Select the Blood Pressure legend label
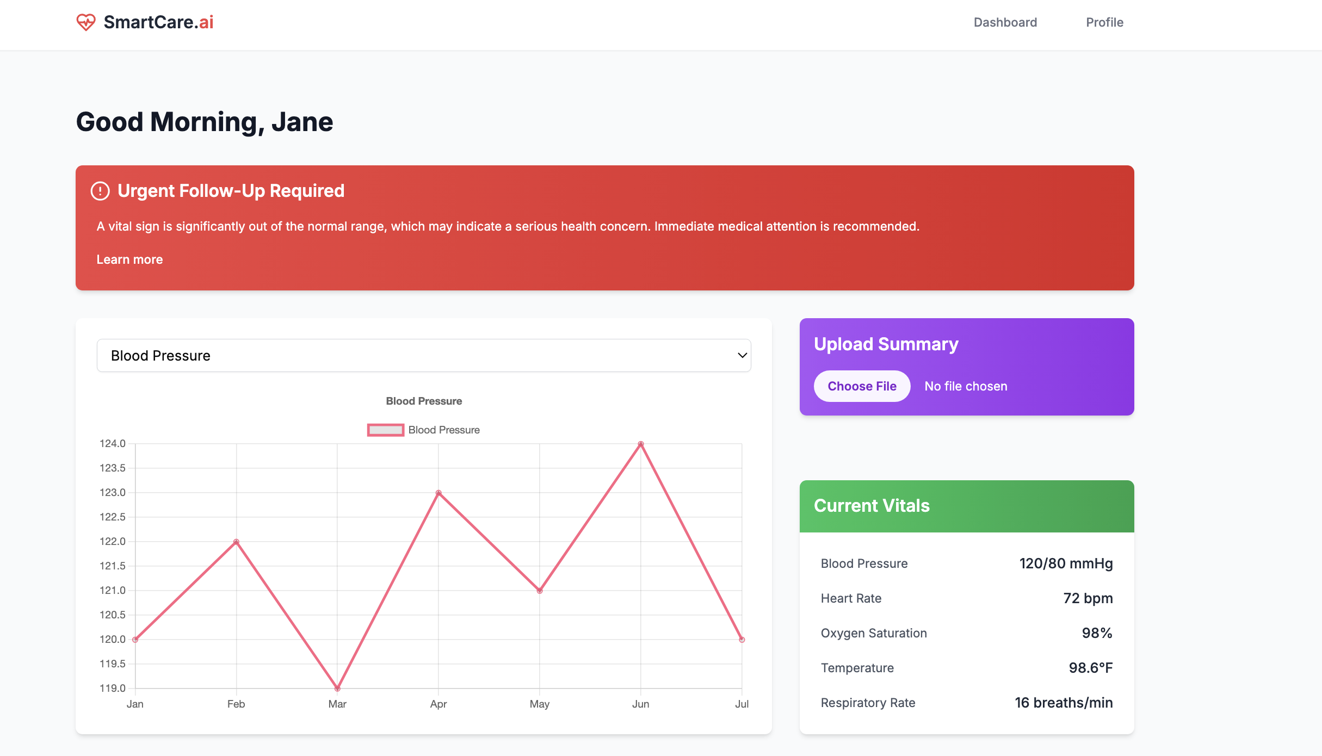 click(444, 430)
